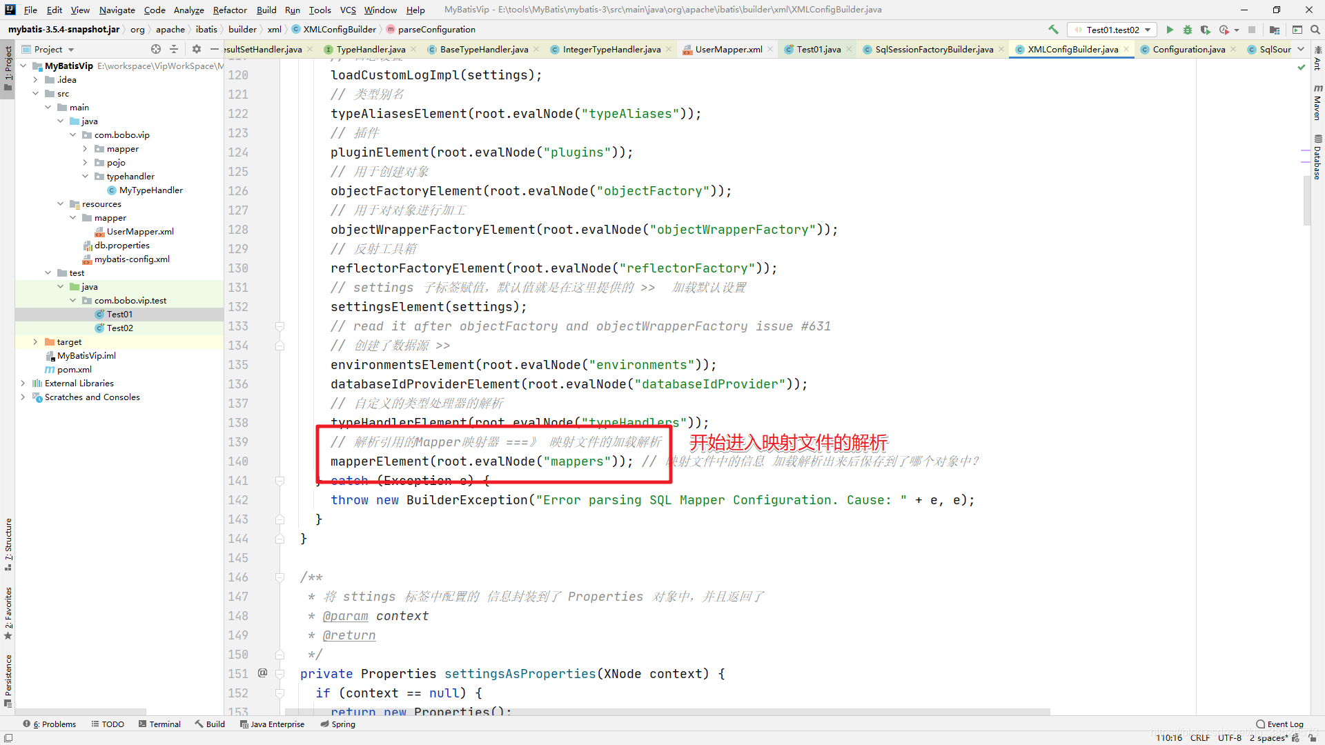Image resolution: width=1325 pixels, height=745 pixels.
Task: Toggle fold marker at line 133
Action: (280, 326)
